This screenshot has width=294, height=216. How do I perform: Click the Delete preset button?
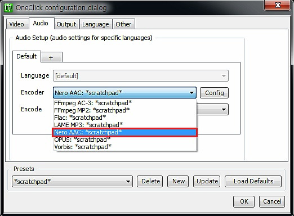click(150, 181)
